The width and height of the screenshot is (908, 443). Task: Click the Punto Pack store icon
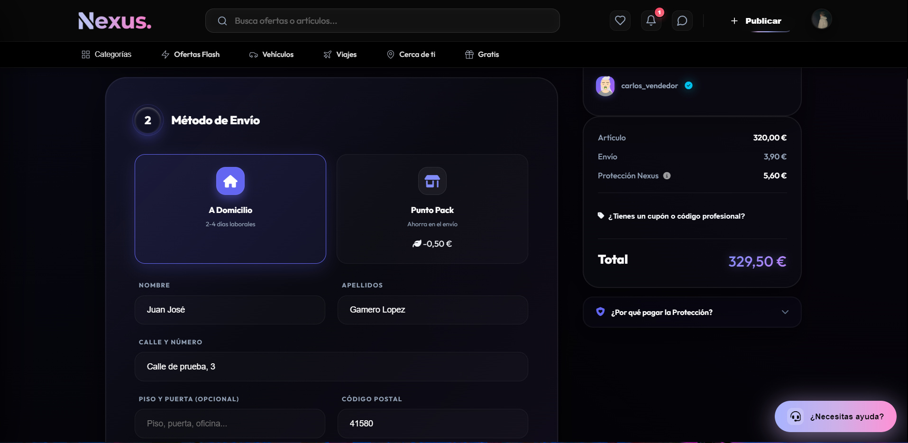[x=432, y=181]
